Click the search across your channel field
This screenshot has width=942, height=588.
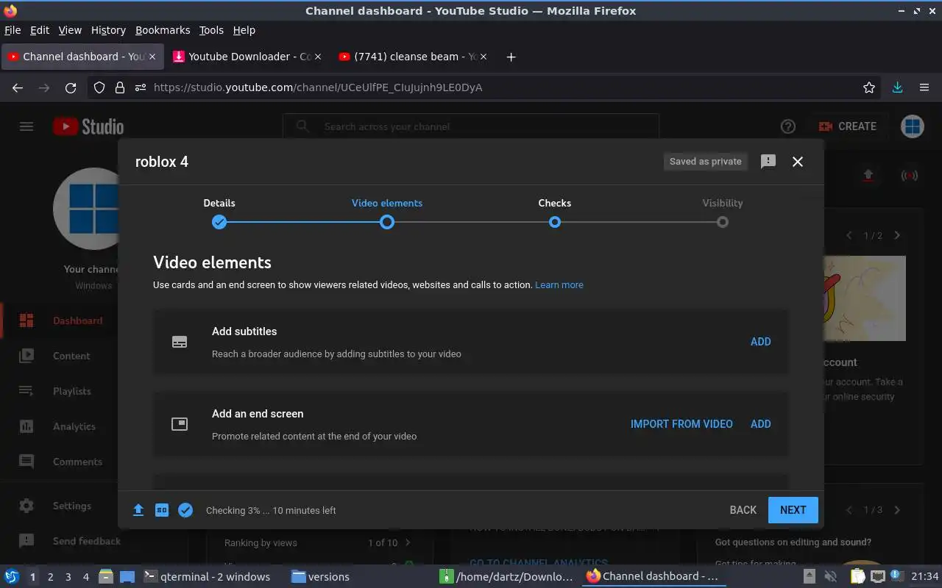471,126
